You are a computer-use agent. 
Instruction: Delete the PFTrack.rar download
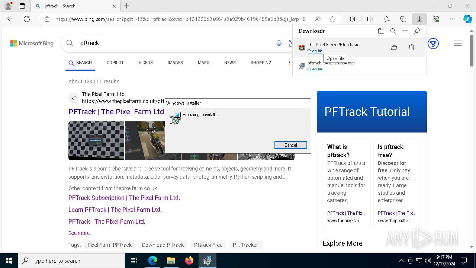(412, 47)
